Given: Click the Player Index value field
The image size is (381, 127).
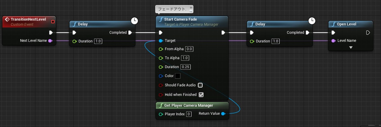Looking at the screenshot, I should [189, 114].
